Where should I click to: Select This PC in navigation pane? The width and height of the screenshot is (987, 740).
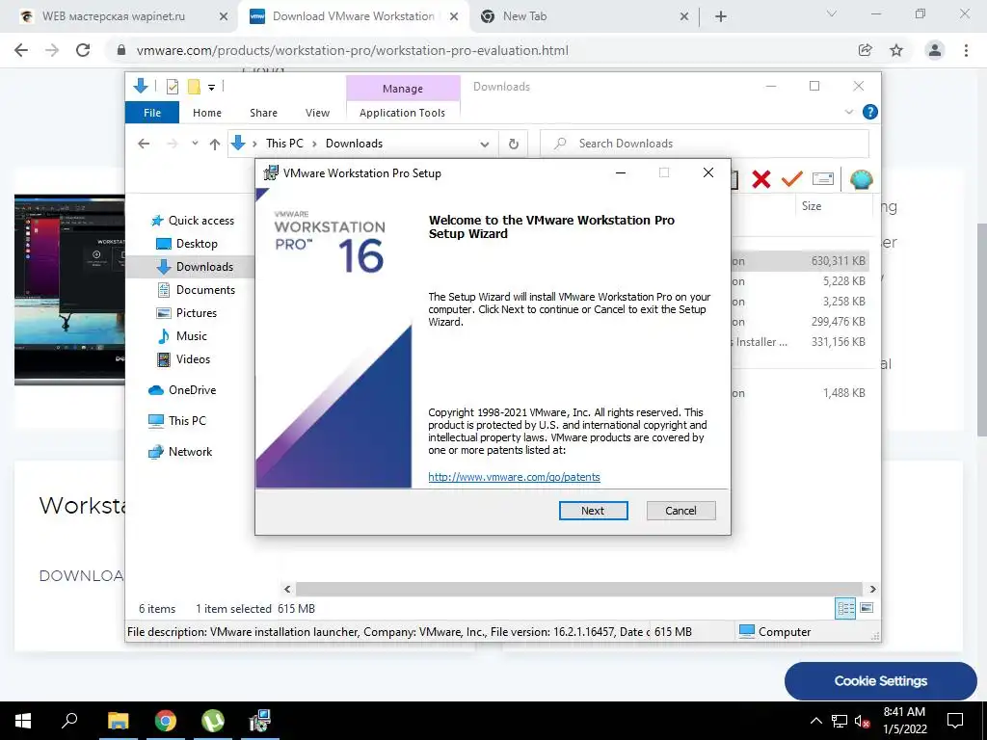(177, 421)
